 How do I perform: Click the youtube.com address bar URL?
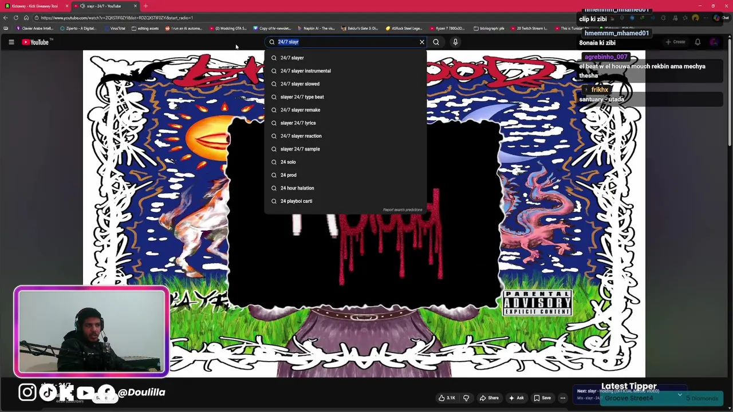tap(117, 18)
